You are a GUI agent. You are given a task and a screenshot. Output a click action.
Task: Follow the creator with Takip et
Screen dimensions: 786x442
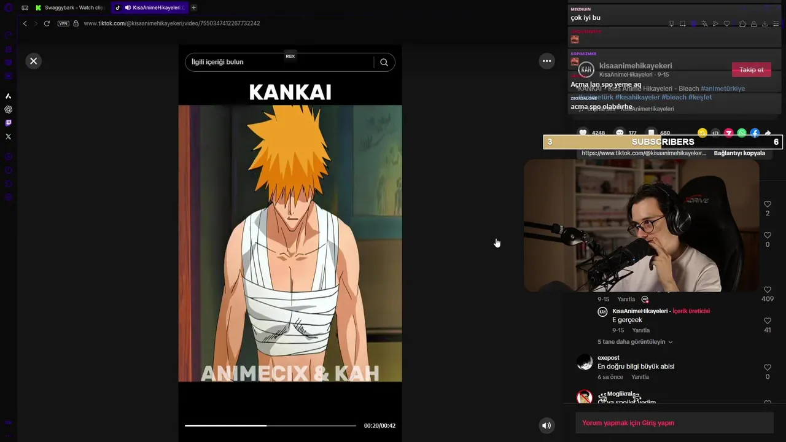[x=751, y=69]
